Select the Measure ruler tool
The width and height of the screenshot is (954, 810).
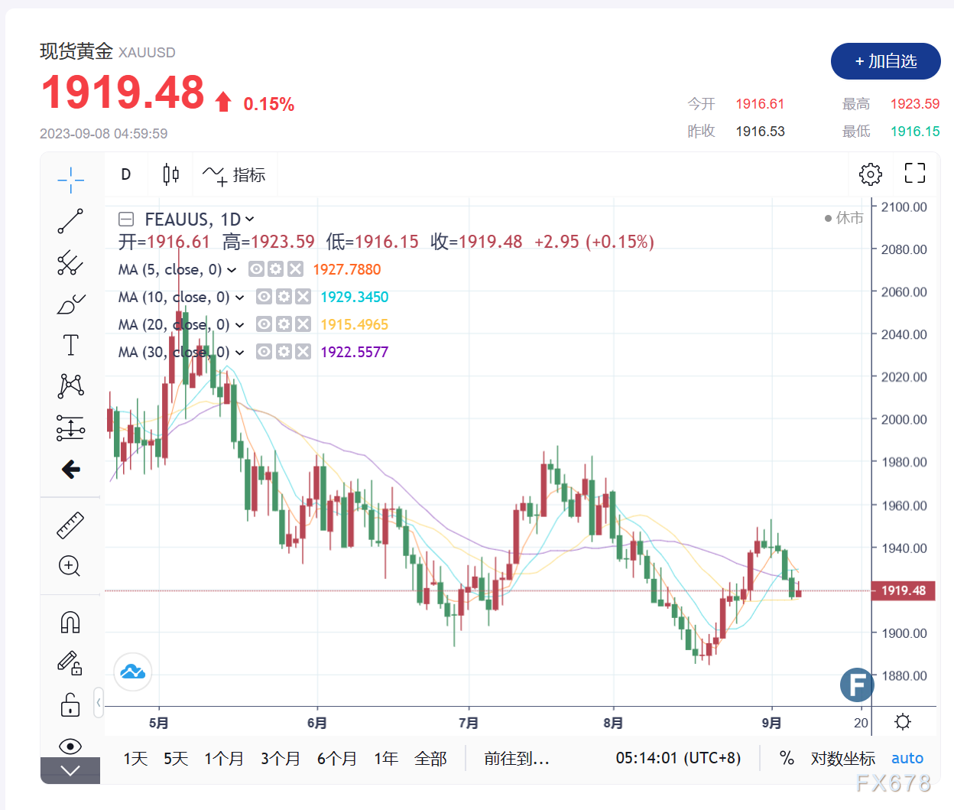(x=70, y=524)
